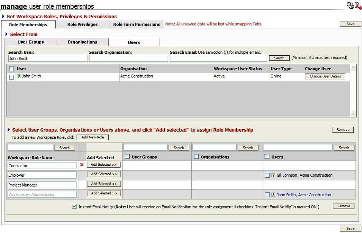
Task: Click Add Selected >> for the Employer role
Action: pos(104,174)
